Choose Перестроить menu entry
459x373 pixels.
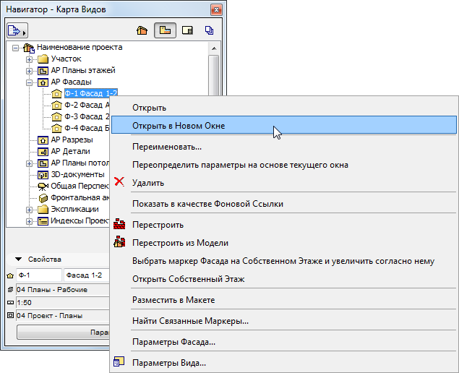point(284,225)
